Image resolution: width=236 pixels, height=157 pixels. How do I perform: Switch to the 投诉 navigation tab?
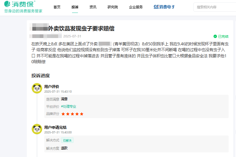coord(75,7)
